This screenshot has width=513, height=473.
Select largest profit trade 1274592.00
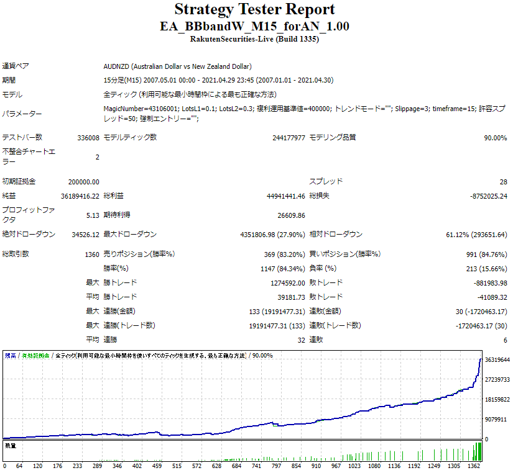[x=287, y=283]
